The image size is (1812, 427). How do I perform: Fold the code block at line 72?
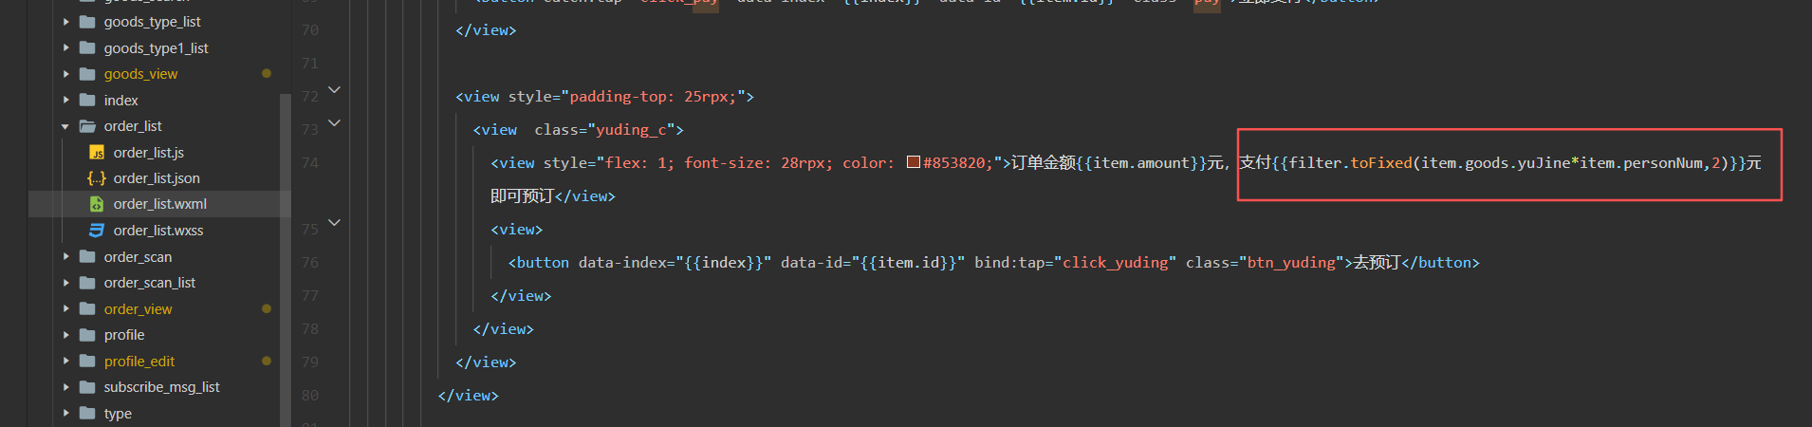pos(334,90)
